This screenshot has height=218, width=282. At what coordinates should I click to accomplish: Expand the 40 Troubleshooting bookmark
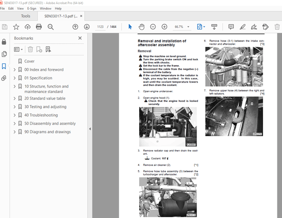tap(15, 115)
